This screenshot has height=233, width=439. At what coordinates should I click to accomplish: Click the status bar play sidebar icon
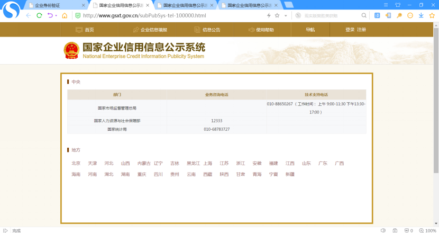coord(5,230)
